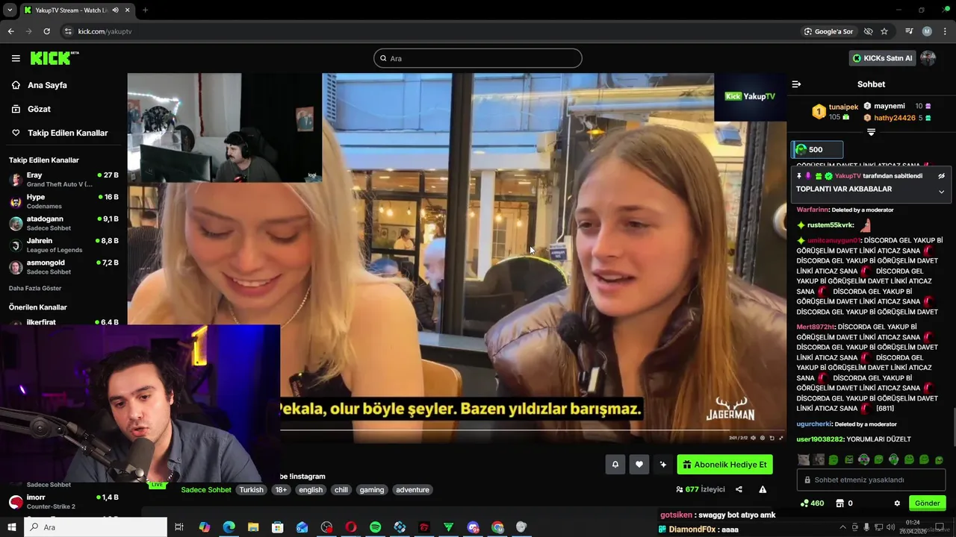
Task: Open Takip Edilen Kanallar menu item
Action: coord(67,133)
